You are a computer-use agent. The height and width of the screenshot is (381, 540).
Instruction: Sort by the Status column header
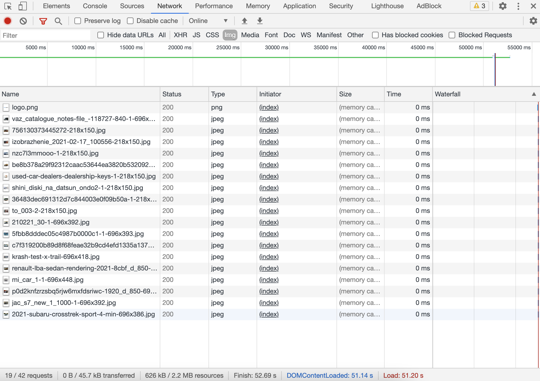(x=184, y=94)
